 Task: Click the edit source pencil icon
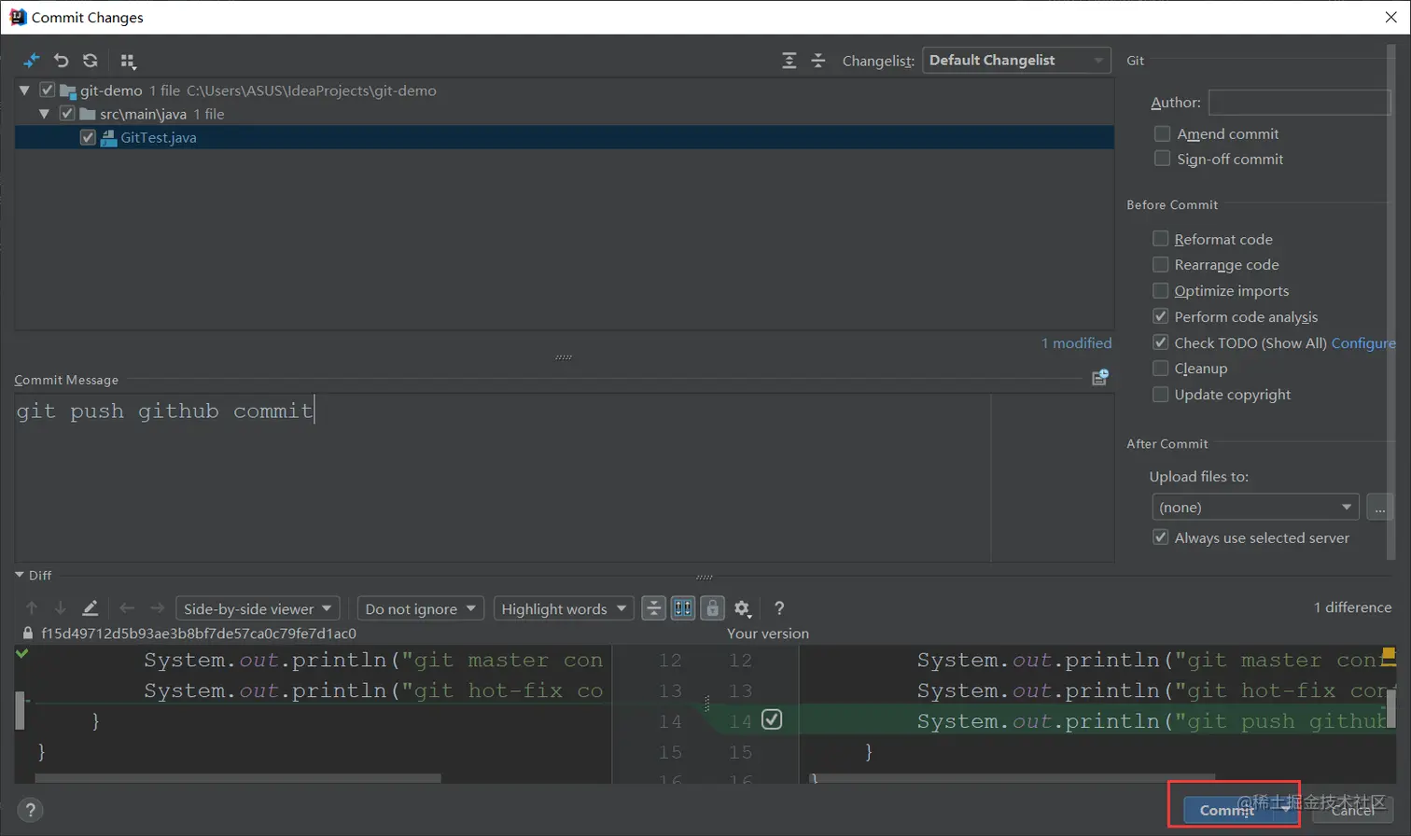[x=91, y=608]
